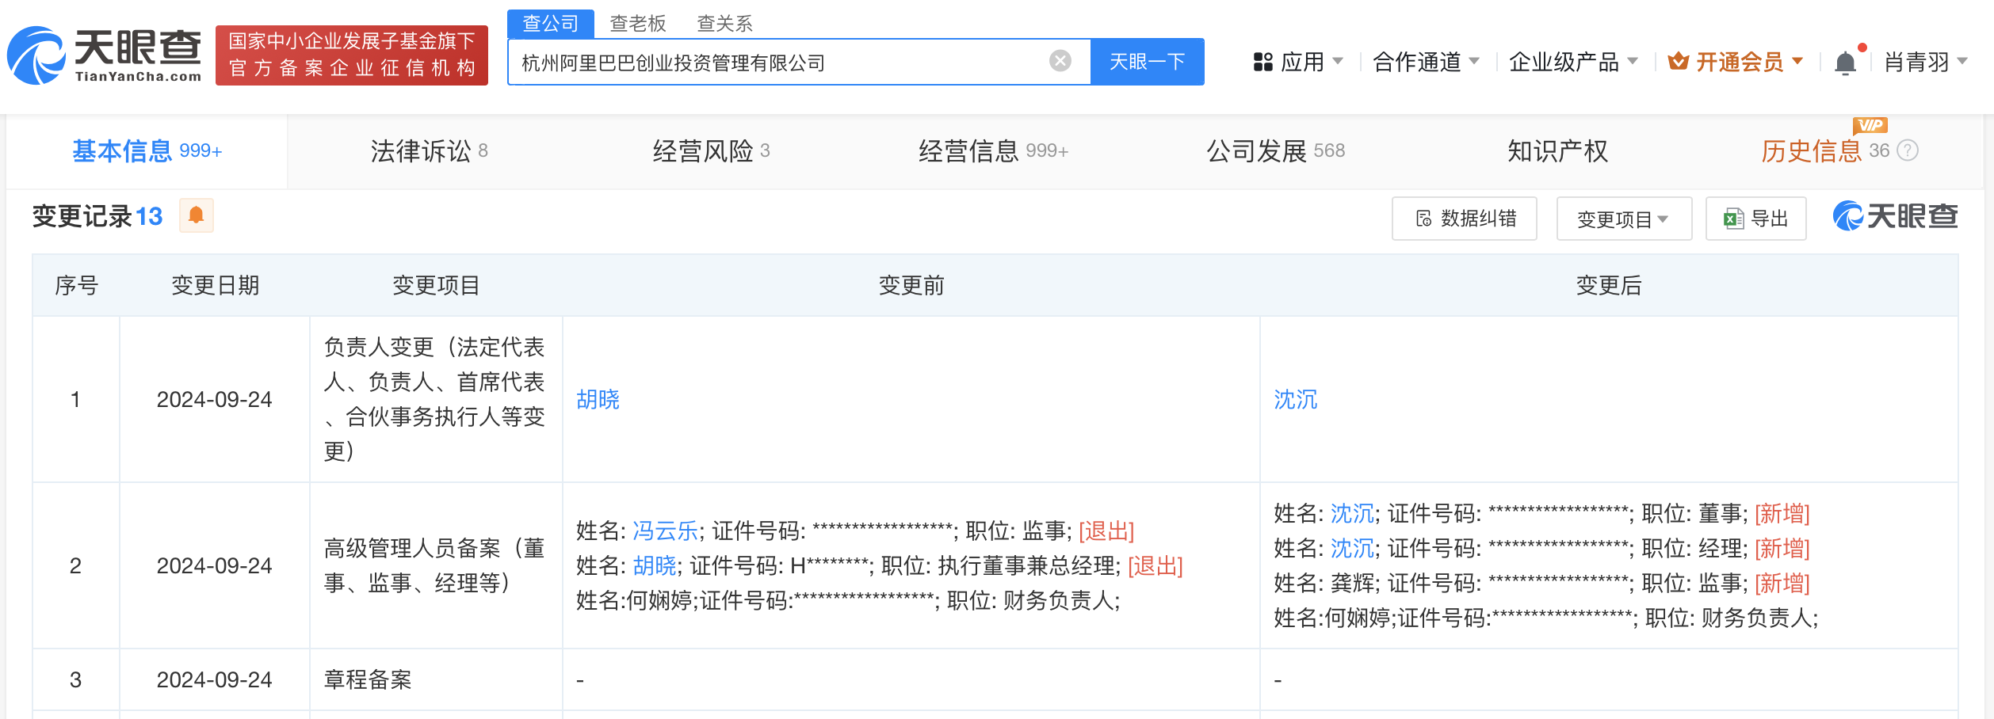Click 何娴婷 entry in 变更前 column
The width and height of the screenshot is (1994, 719).
point(848,600)
